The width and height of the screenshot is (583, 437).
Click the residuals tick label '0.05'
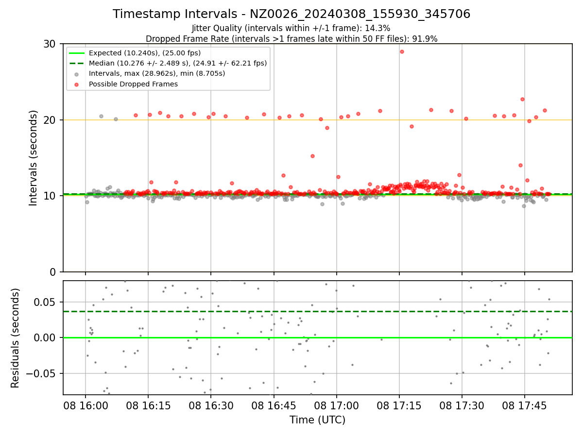[x=46, y=302]
